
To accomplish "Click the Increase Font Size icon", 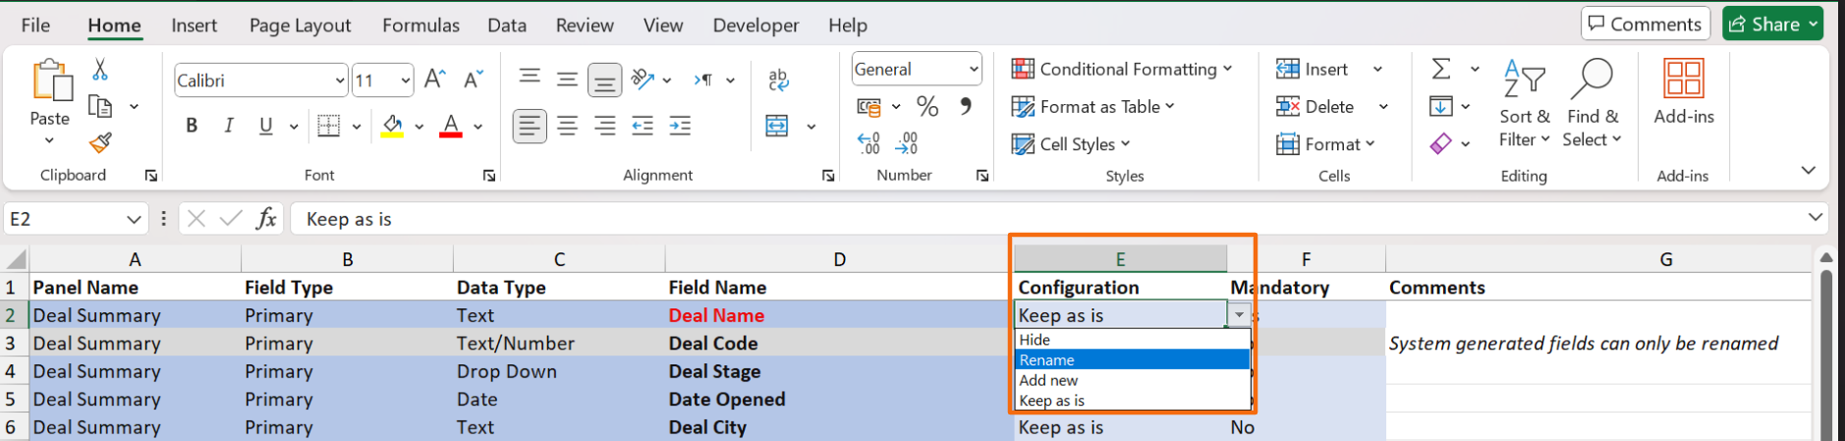I will click(434, 80).
